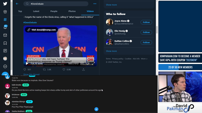Switch to the Latest tab

click(36, 11)
